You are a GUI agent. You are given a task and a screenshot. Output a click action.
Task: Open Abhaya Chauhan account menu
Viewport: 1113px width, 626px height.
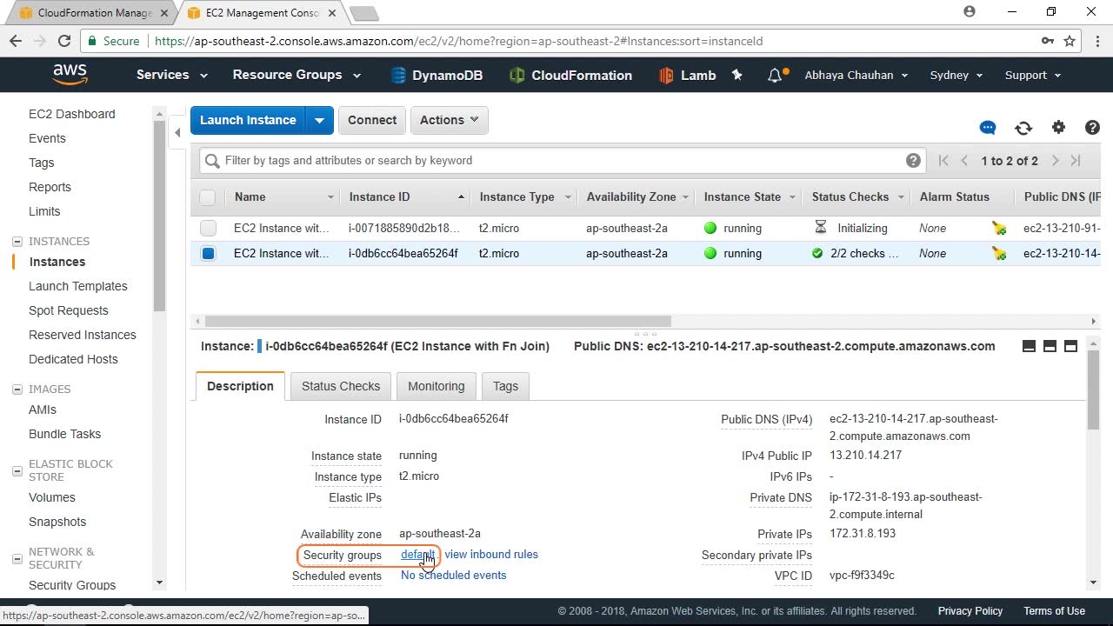click(x=856, y=75)
